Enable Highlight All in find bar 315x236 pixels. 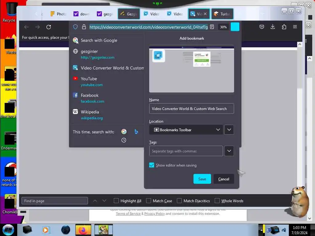tap(116, 201)
